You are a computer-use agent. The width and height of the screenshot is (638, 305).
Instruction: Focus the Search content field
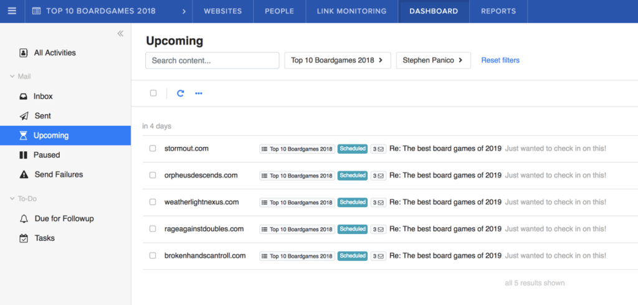(212, 60)
